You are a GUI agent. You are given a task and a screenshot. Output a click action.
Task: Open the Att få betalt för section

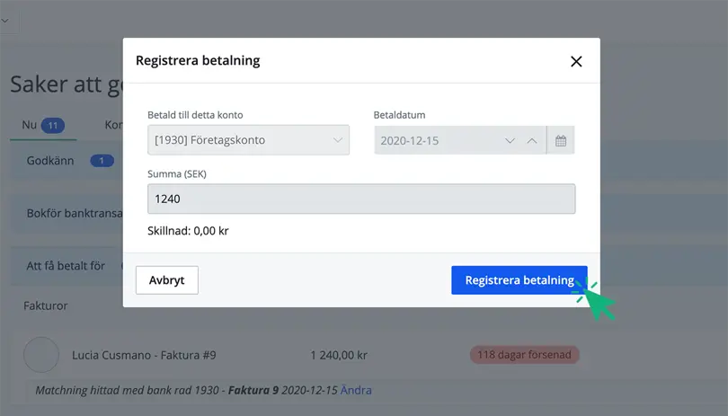pyautogui.click(x=66, y=266)
